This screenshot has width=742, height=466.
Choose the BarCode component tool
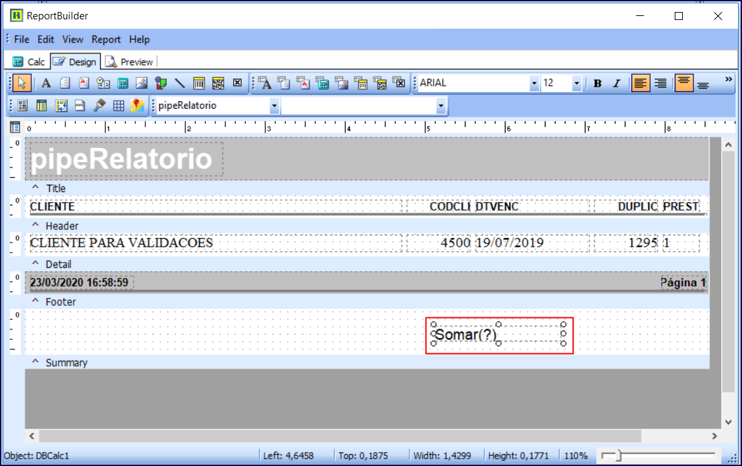coord(198,83)
